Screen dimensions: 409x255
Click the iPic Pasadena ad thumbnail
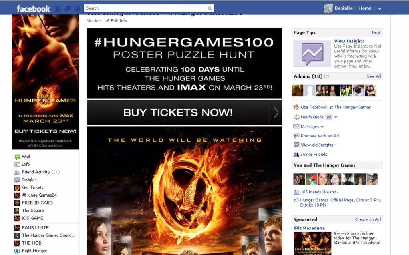point(312,243)
